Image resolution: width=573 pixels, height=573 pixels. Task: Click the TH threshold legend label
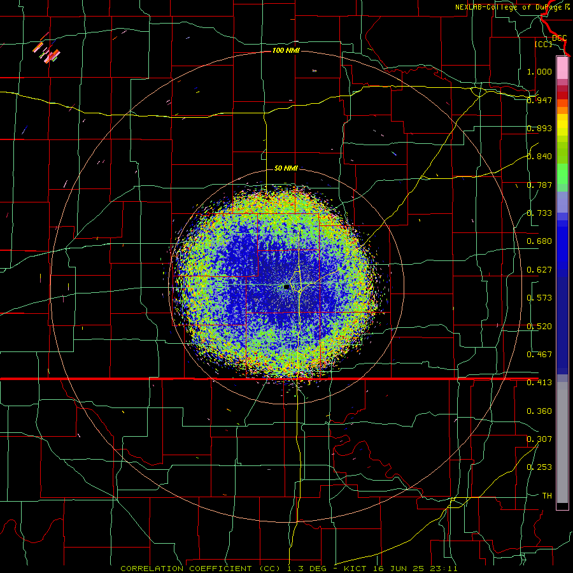(547, 496)
